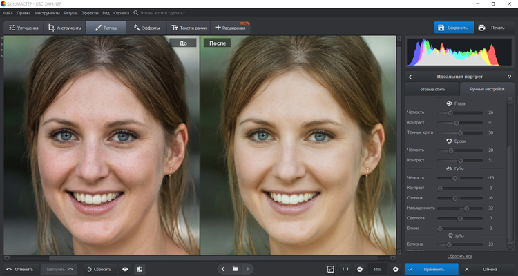Switch to the Готовые стили tab
This screenshot has width=518, height=276.
pyautogui.click(x=432, y=89)
